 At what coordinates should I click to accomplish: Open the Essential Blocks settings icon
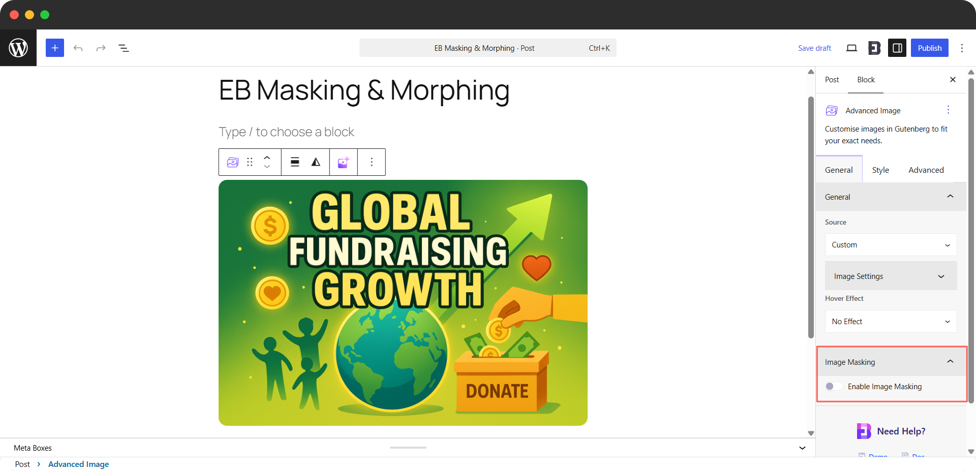click(x=874, y=48)
